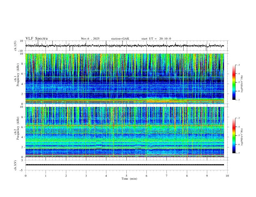
Task: Click the ch.1 voltage waveform trace
Action: click(x=125, y=46)
